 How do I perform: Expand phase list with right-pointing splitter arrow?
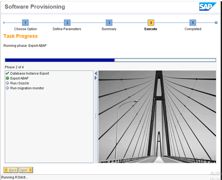coord(96,78)
